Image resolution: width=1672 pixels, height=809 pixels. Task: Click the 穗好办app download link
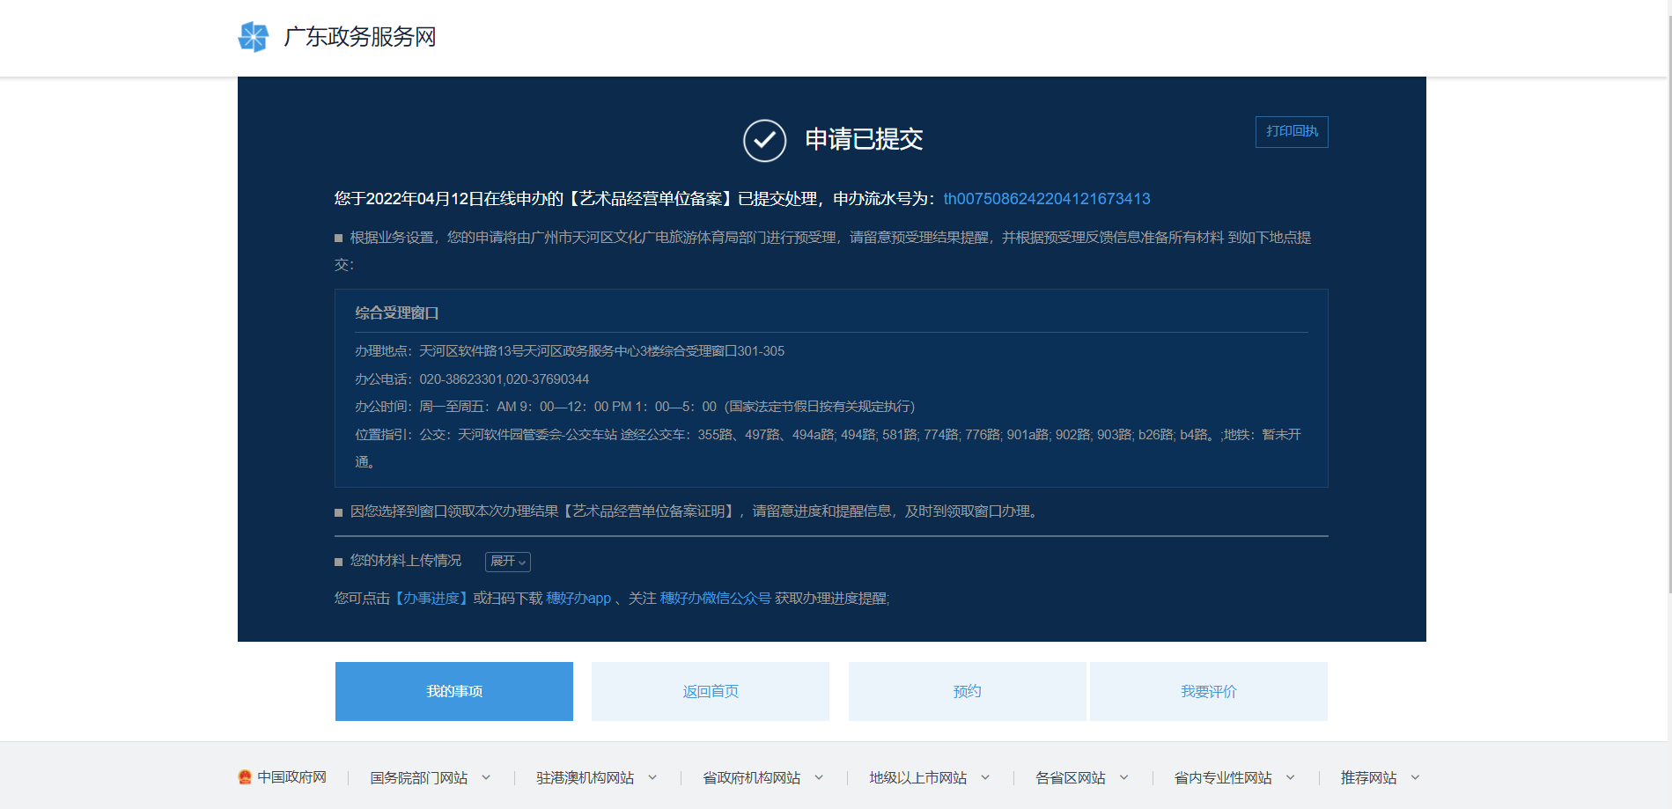tap(578, 599)
